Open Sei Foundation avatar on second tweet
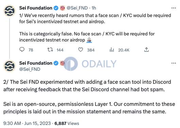This screenshot has height=128, width=180. coord(10,66)
